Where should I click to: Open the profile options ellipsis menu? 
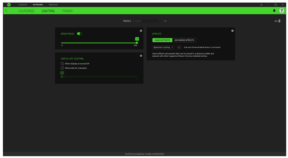coord(165,21)
